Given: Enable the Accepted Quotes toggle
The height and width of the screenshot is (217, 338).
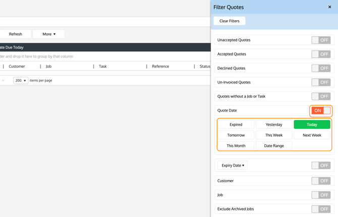Looking at the screenshot, I should click(321, 54).
